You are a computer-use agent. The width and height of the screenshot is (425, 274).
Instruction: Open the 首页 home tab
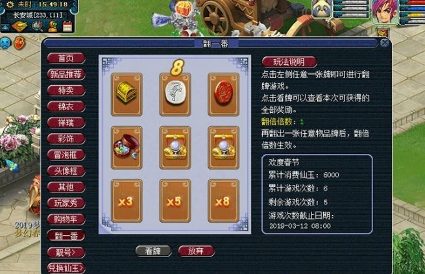click(66, 58)
